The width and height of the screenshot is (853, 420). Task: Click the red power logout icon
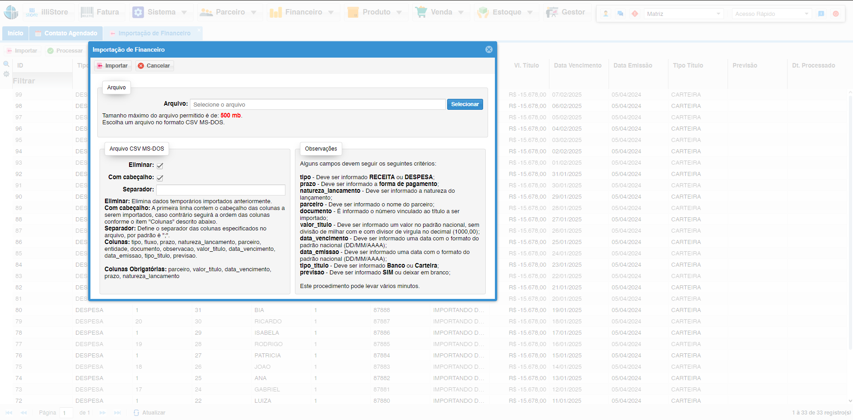click(836, 14)
